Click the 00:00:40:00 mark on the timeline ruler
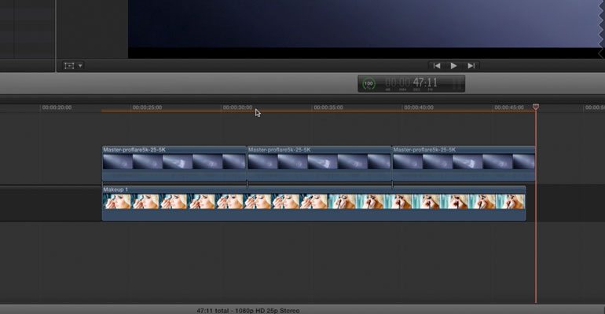The width and height of the screenshot is (605, 314). click(418, 108)
